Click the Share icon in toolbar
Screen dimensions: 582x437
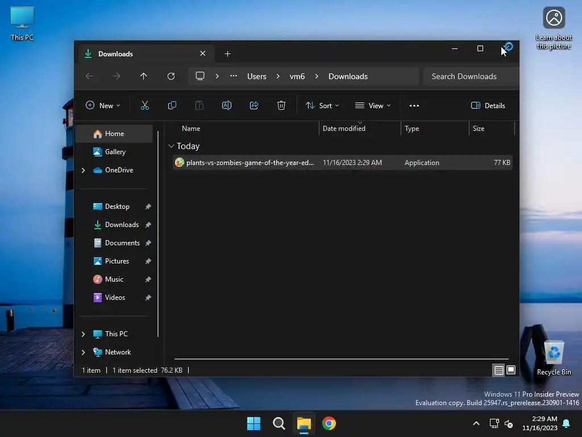[254, 105]
